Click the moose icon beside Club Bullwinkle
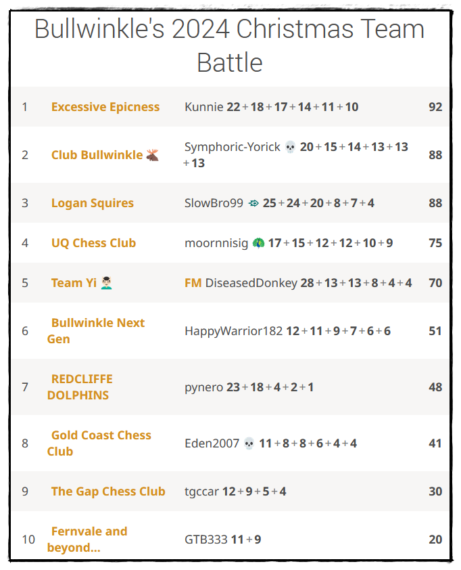The image size is (461, 570). (x=153, y=155)
